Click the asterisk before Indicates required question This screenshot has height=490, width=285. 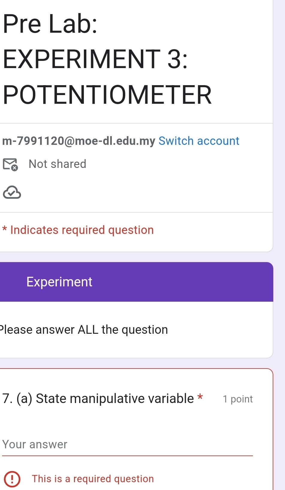[4, 230]
